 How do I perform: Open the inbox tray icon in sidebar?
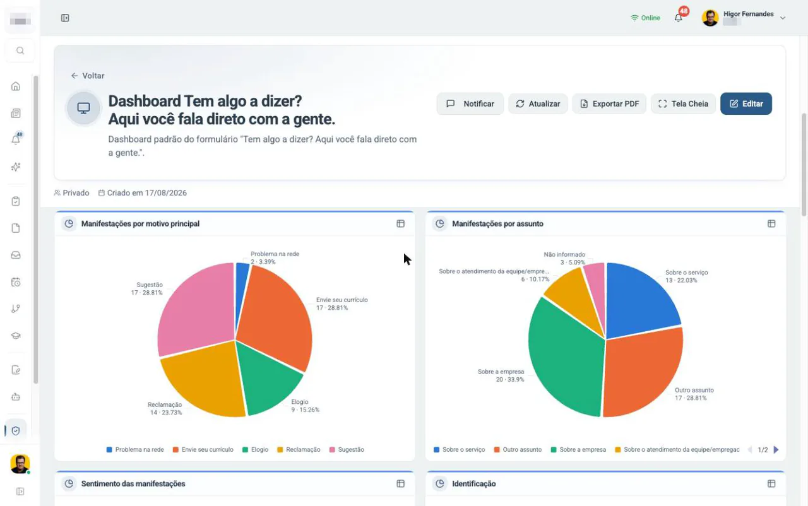[x=16, y=255]
